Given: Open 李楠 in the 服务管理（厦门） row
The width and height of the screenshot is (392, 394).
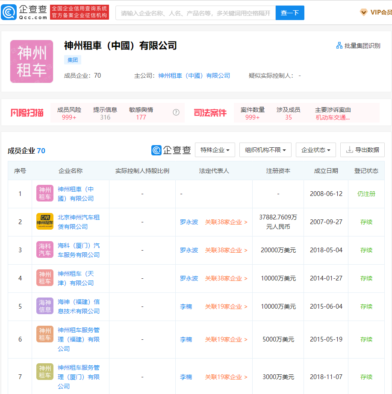Looking at the screenshot, I should coord(186,377).
